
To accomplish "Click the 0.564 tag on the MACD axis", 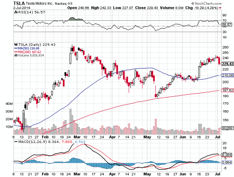I will pos(227,162).
